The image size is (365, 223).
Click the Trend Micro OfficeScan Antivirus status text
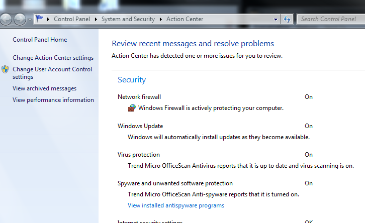pos(241,166)
